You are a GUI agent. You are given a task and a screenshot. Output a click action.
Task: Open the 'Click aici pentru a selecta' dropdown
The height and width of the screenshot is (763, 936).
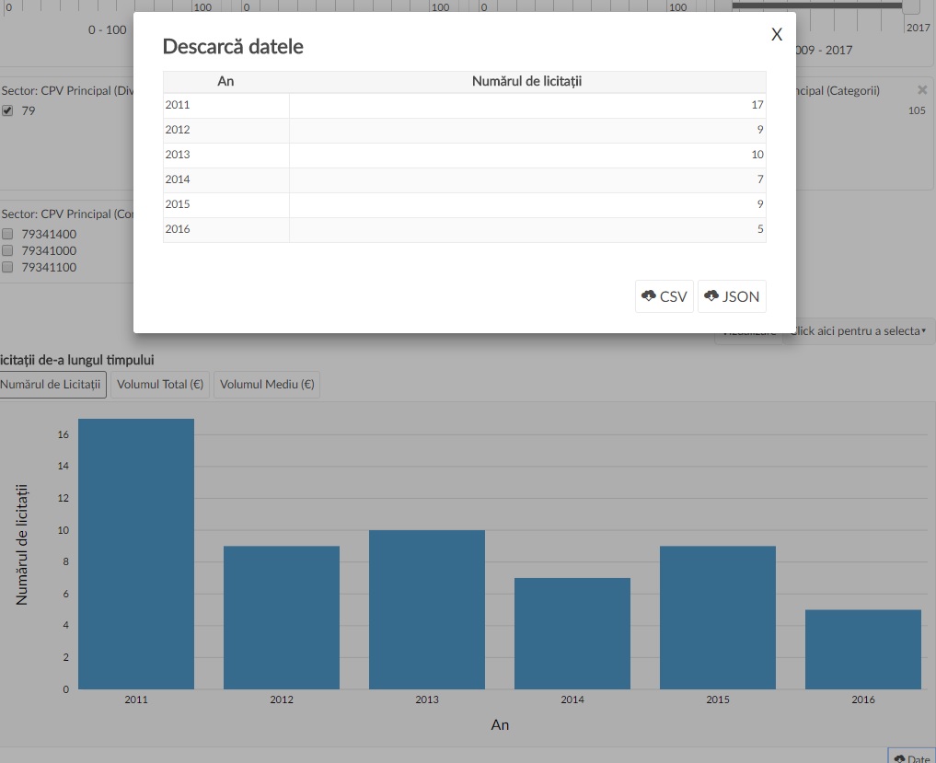click(x=860, y=331)
